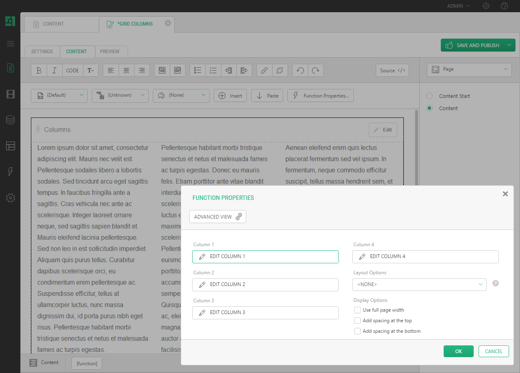Open the ADMIN user menu
This screenshot has height=373, width=520.
[458, 6]
